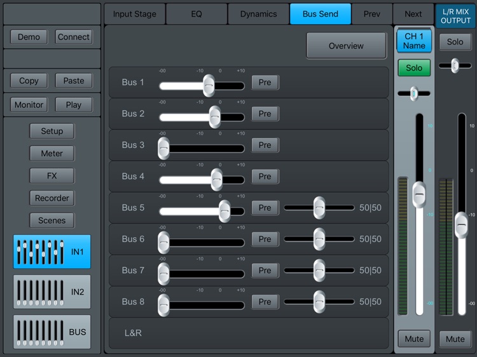The height and width of the screenshot is (357, 477).
Task: Click the Bus 6 send level slider knob
Action: pyautogui.click(x=163, y=243)
